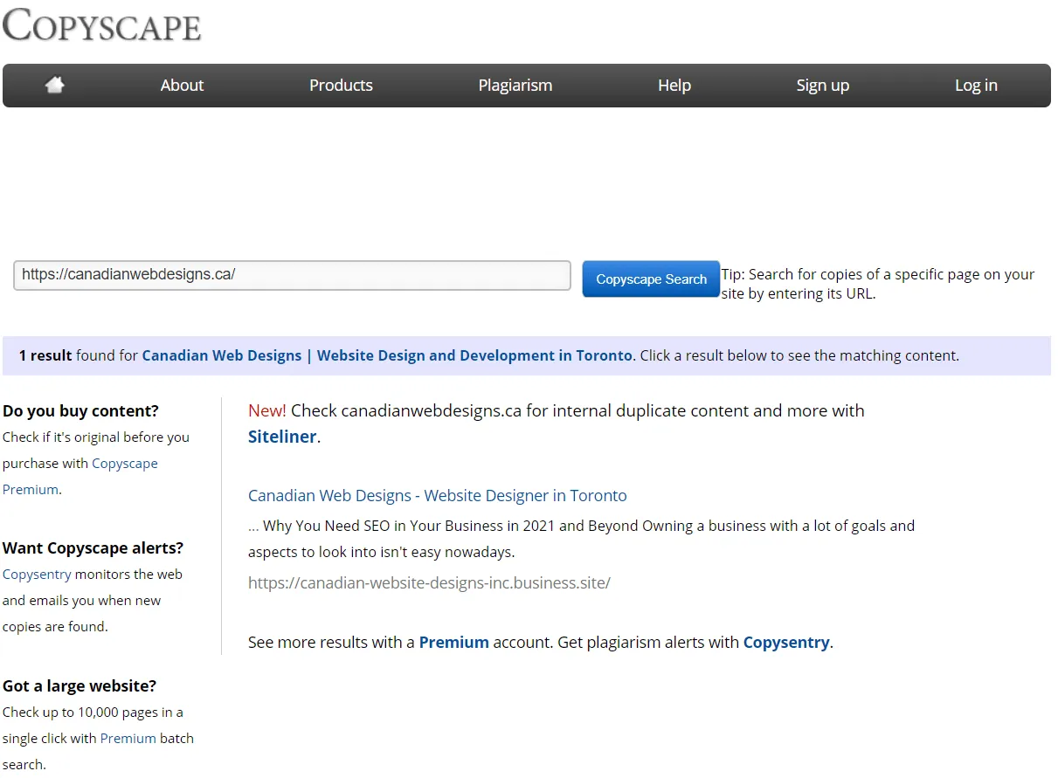Click the bold Premium account link
Viewport: 1058px width, 778px height.
[453, 642]
